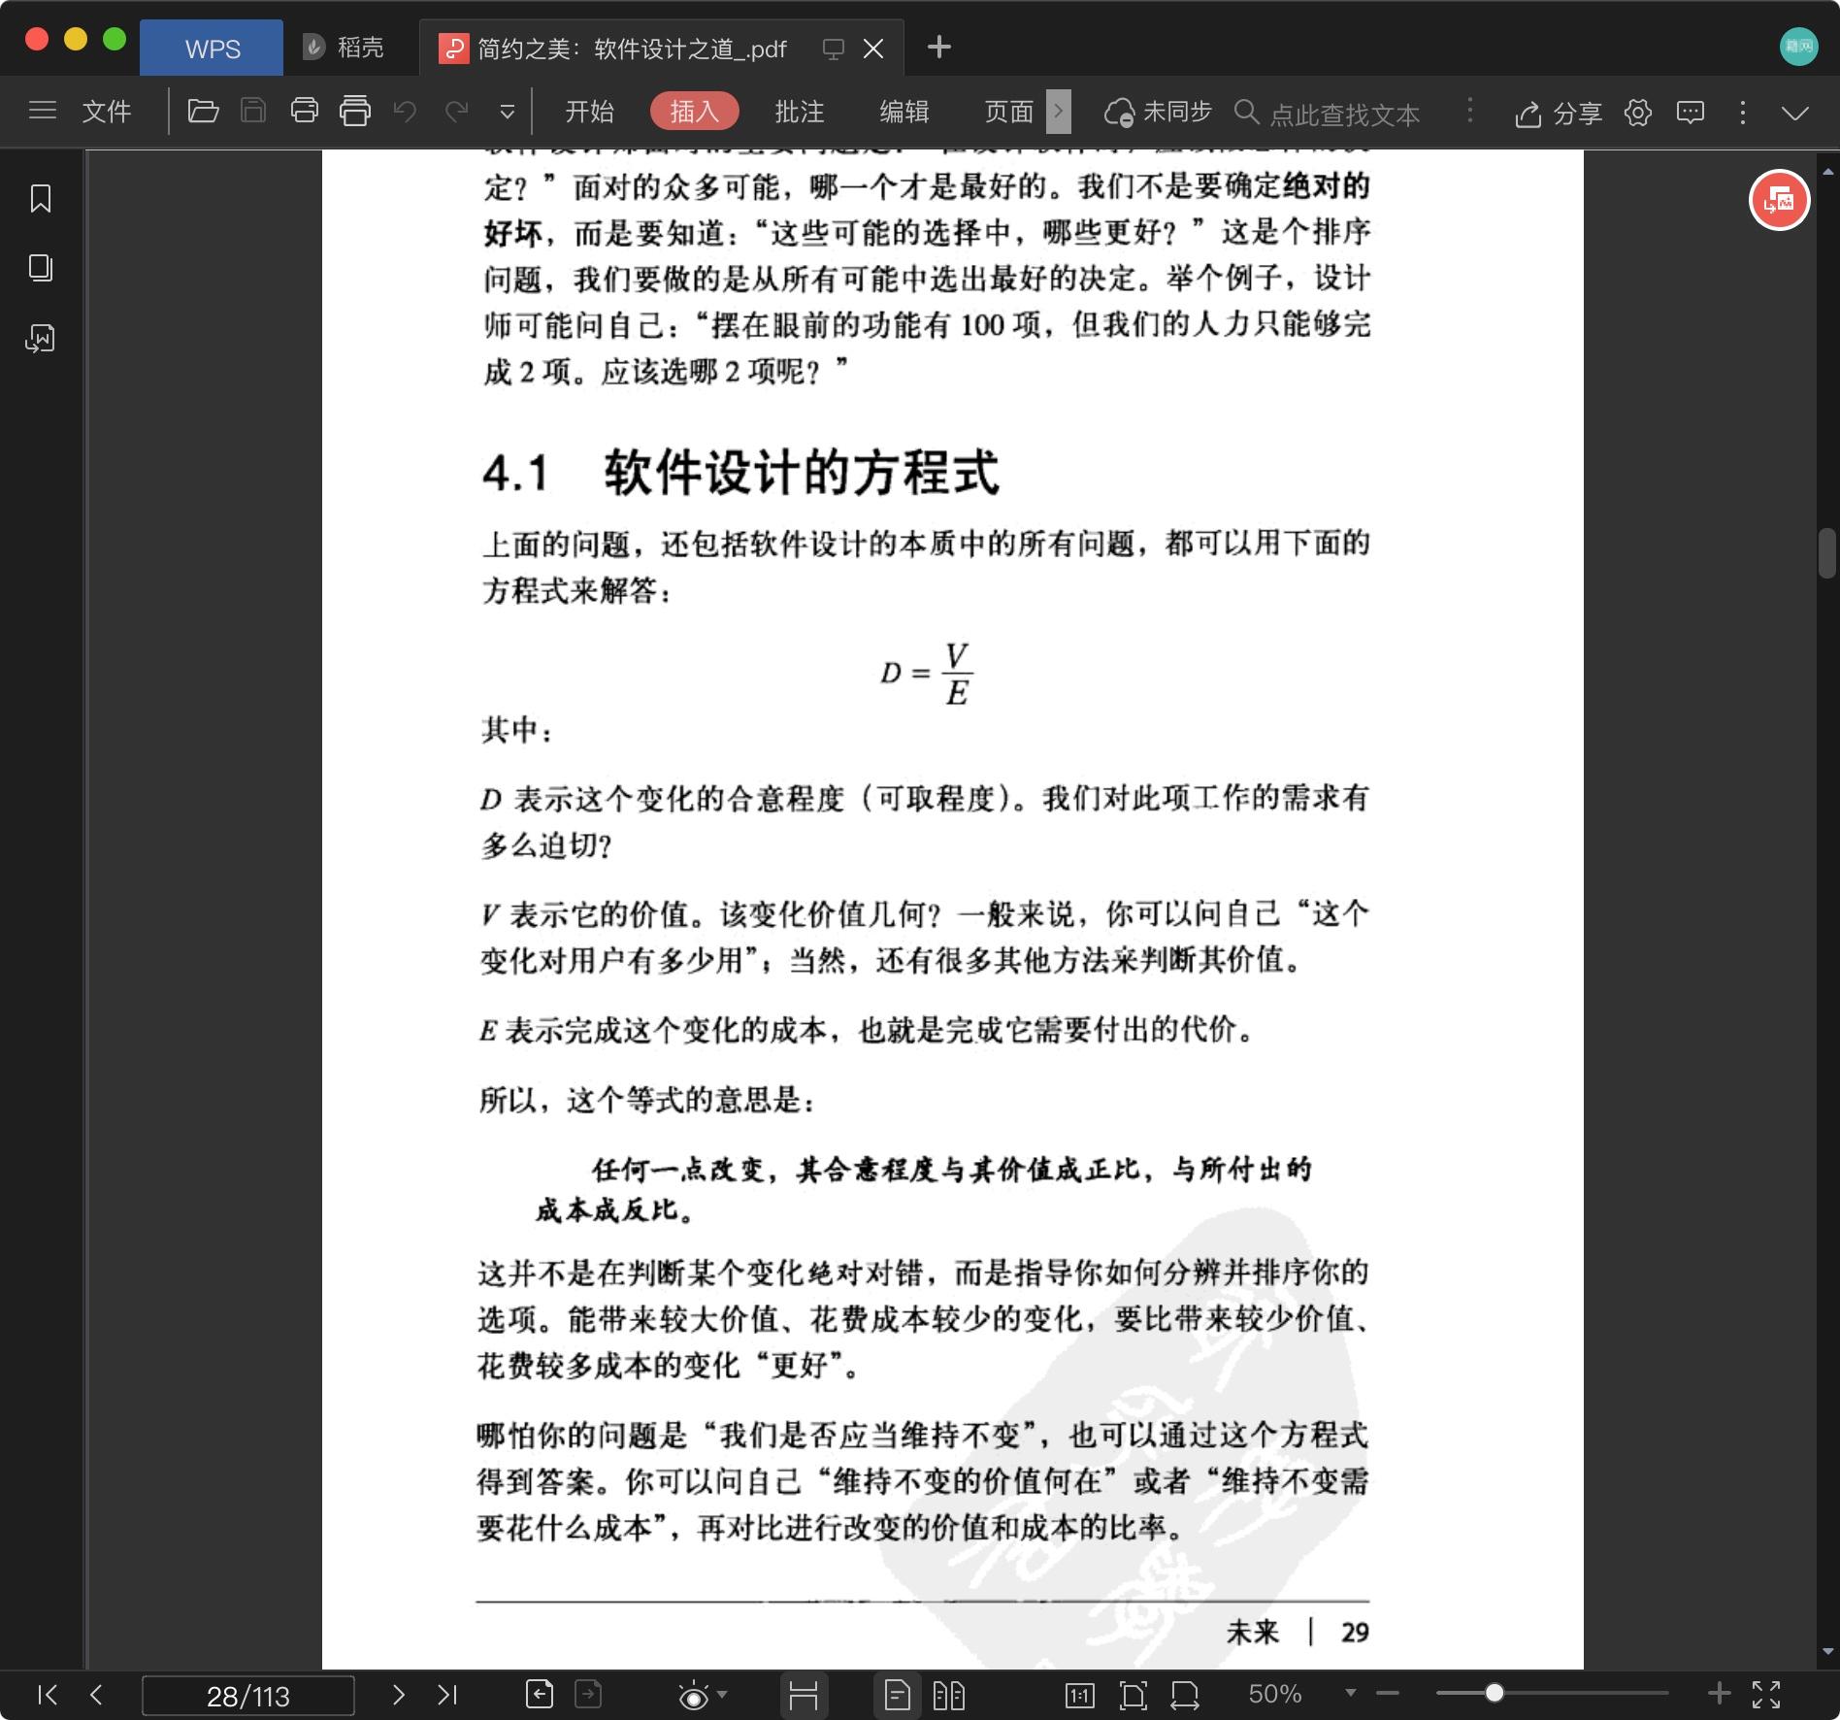
Task: Select single page view
Action: [x=898, y=1696]
